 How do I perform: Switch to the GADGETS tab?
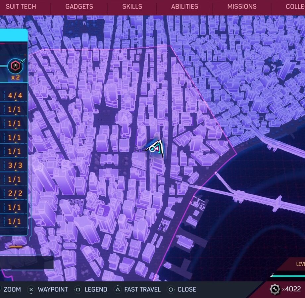(79, 7)
